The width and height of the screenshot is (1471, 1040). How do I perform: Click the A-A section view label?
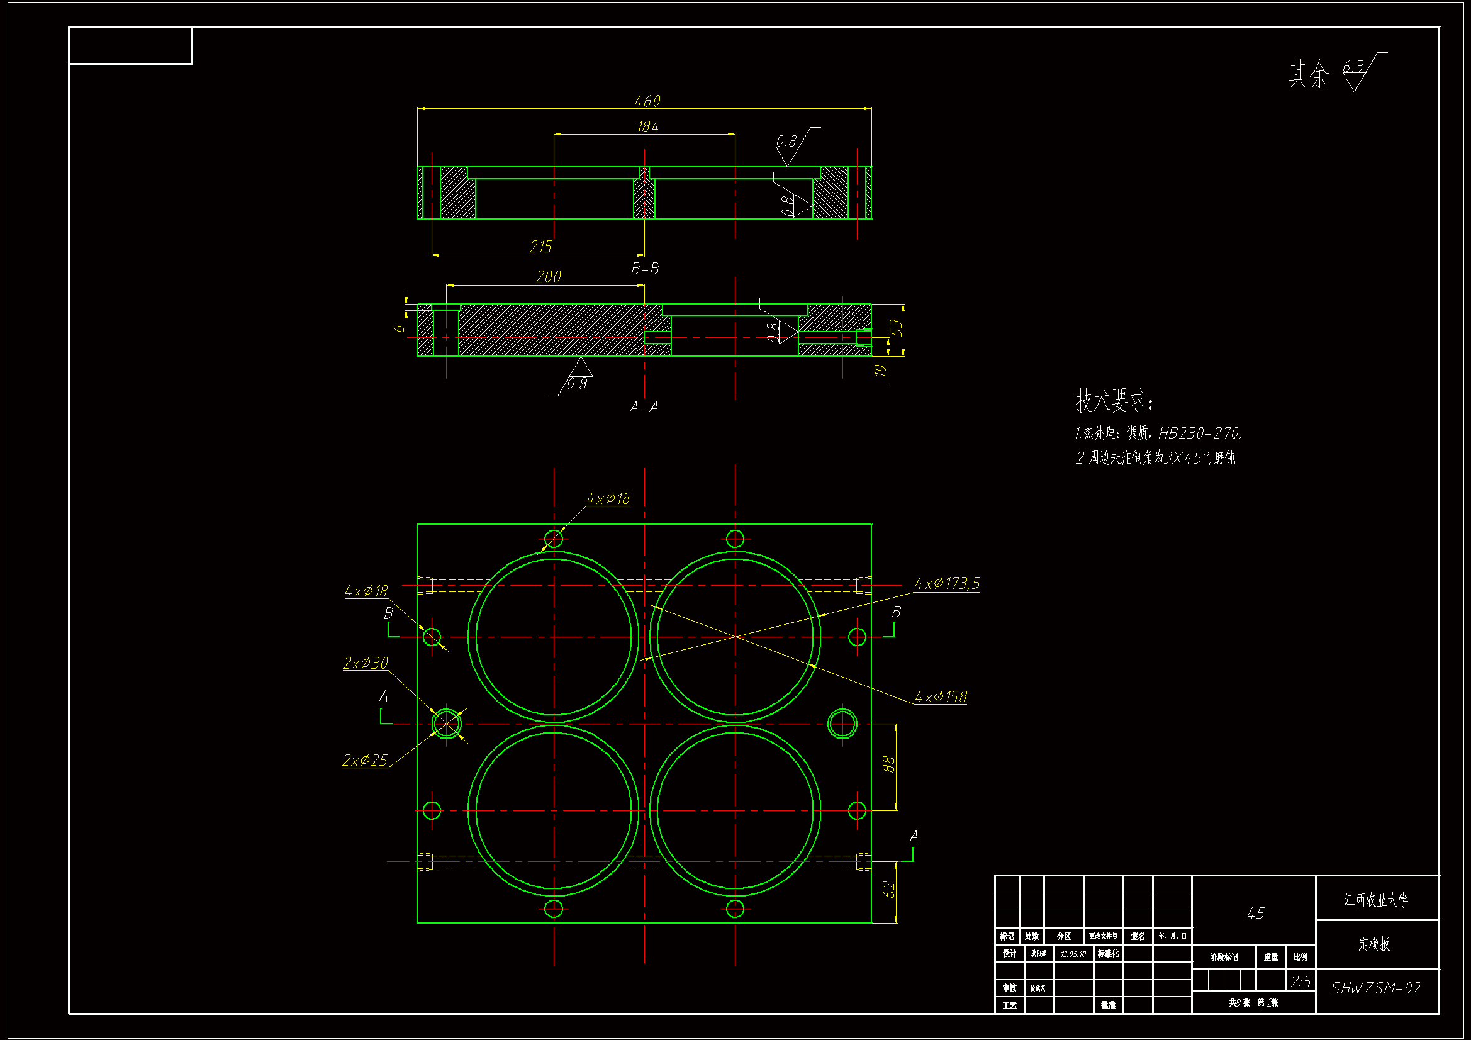[x=644, y=407]
